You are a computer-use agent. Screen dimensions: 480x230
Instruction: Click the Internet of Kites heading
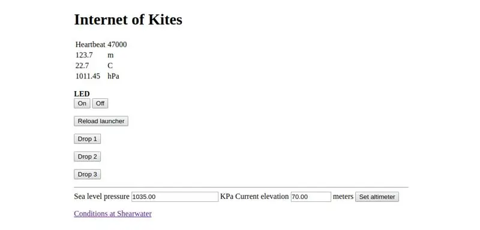(128, 20)
